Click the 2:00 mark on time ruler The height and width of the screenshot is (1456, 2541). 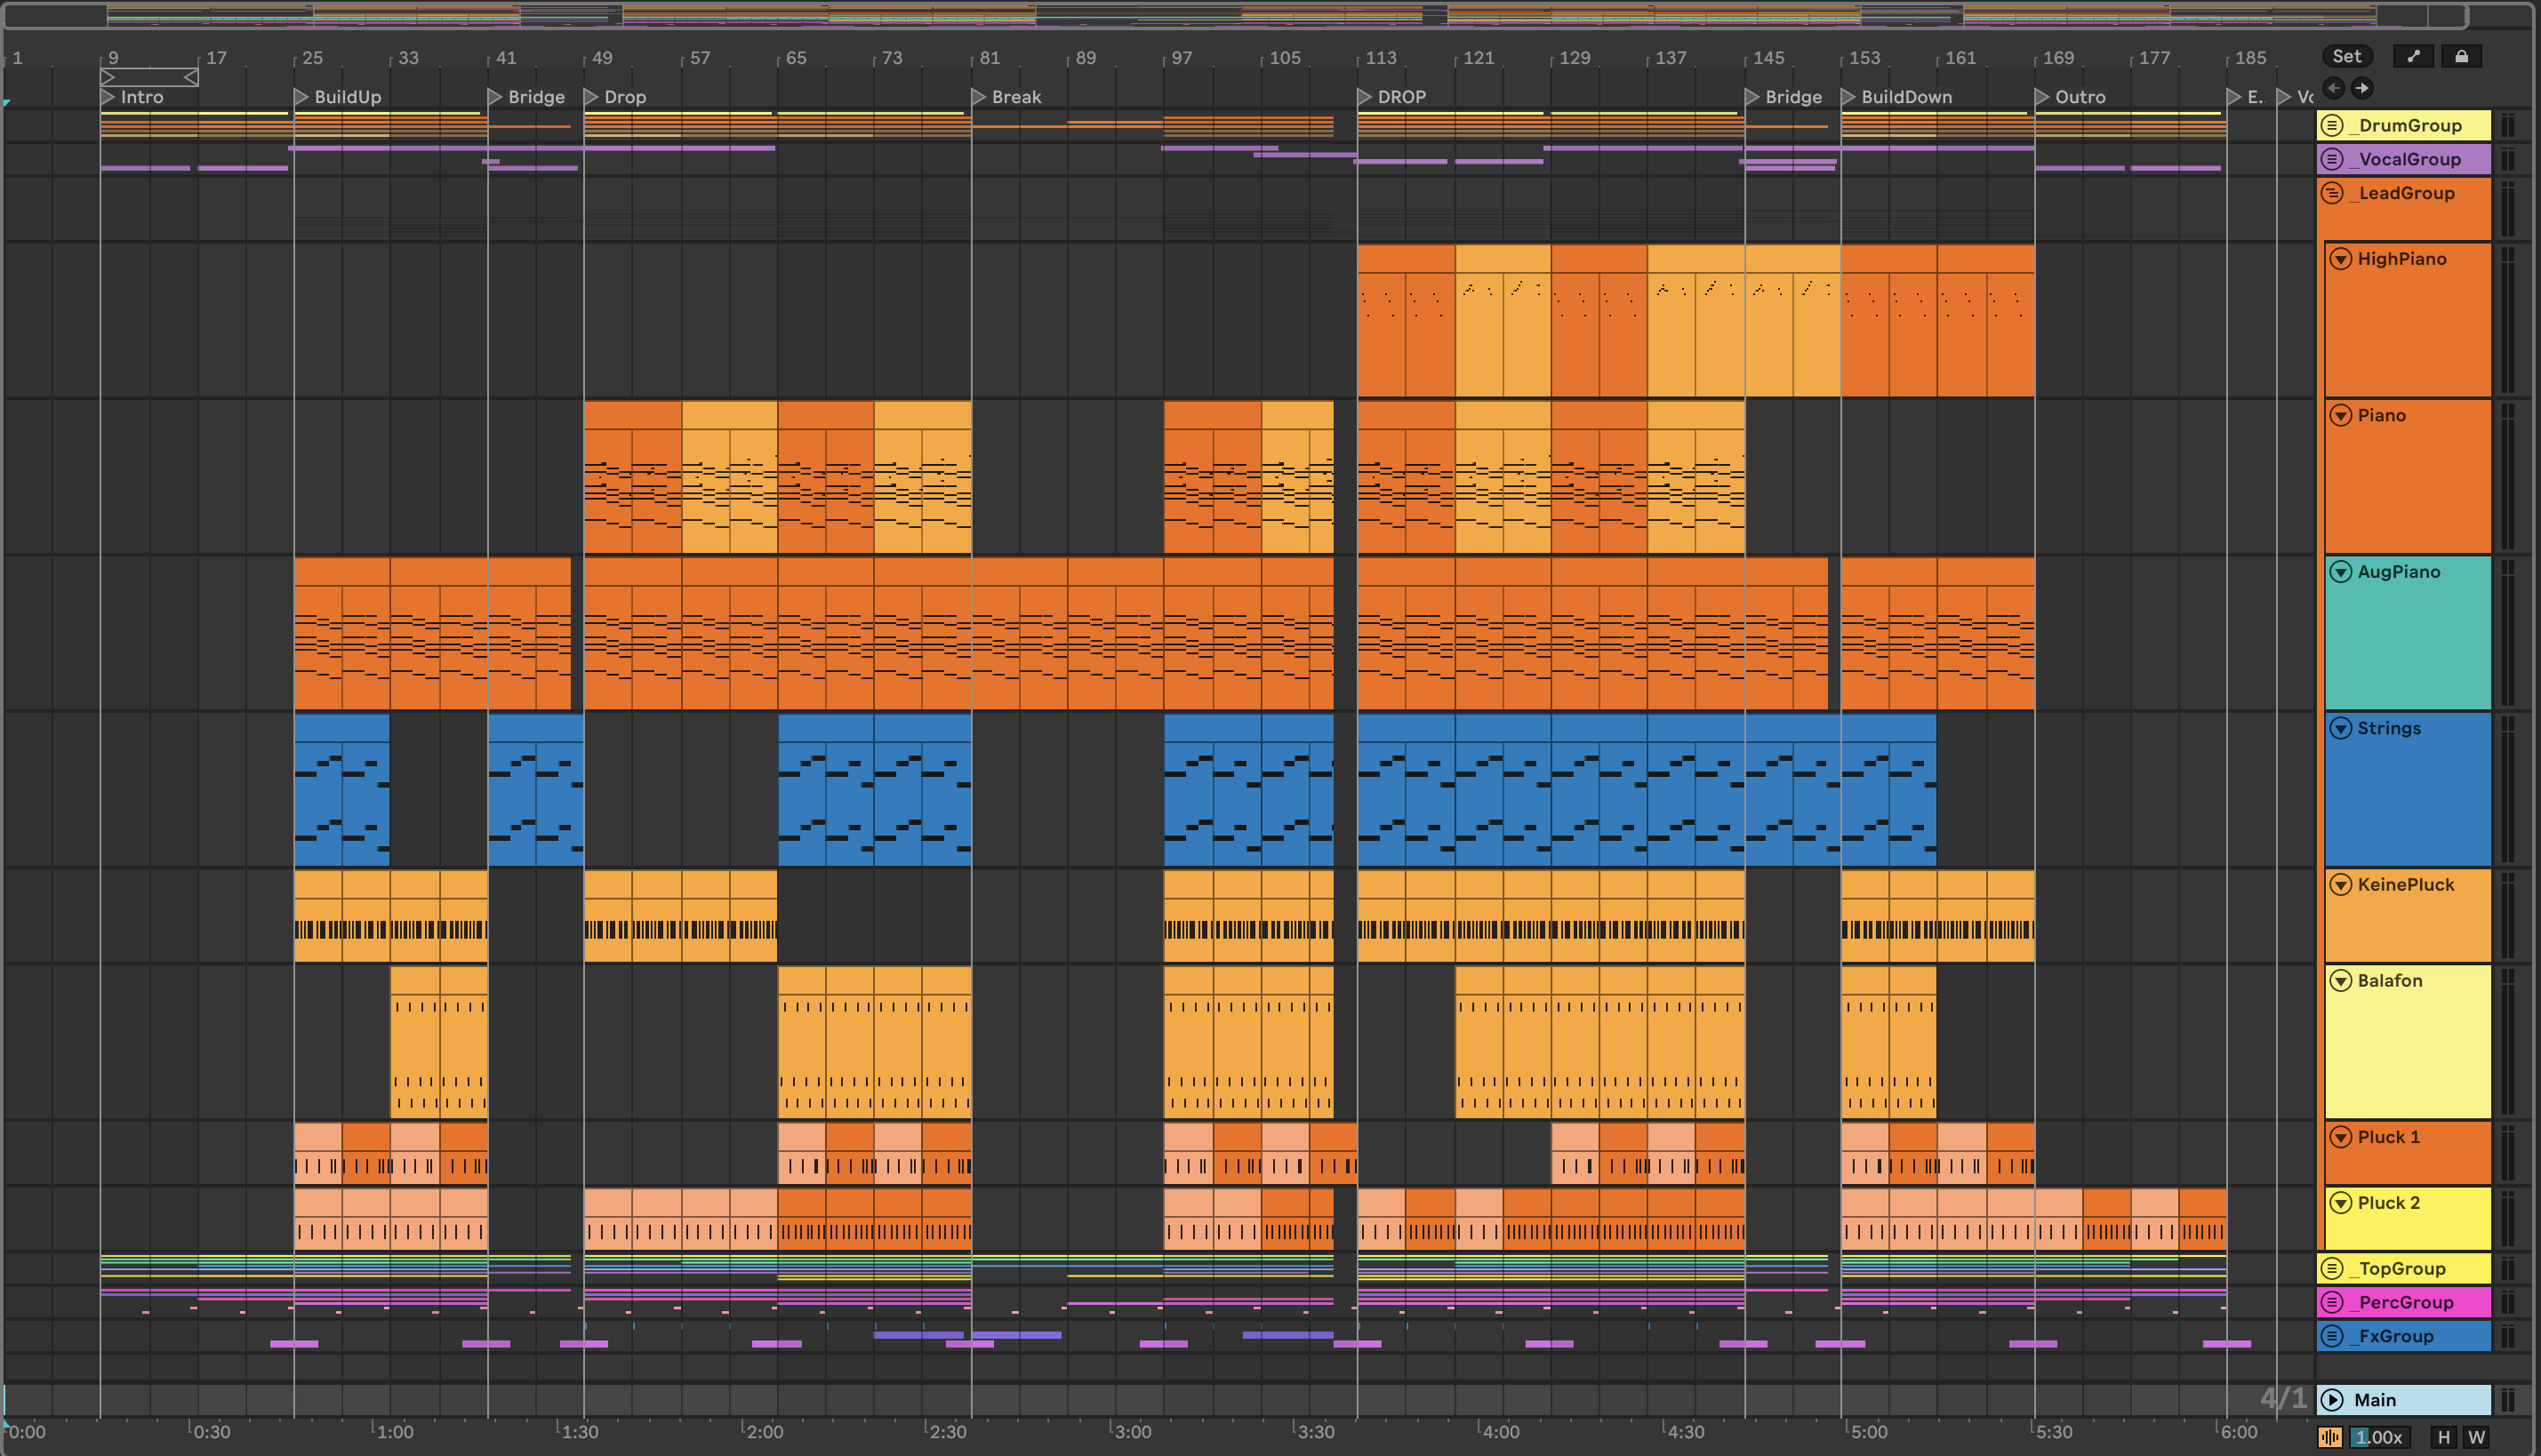click(765, 1432)
